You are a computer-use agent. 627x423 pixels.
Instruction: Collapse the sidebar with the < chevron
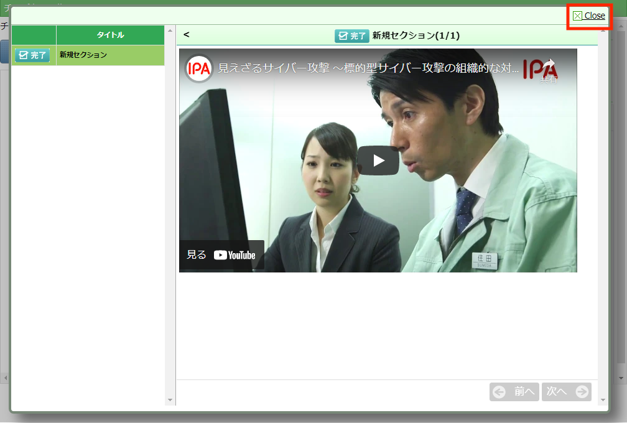187,35
